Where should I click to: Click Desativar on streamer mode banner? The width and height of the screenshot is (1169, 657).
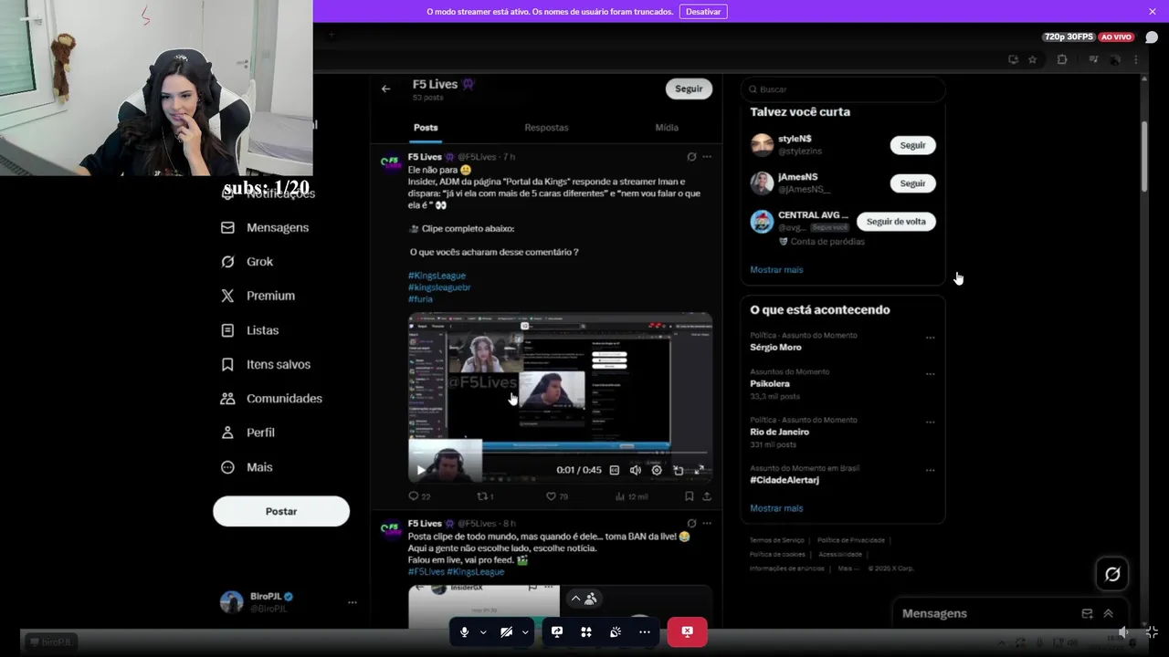pos(703,12)
